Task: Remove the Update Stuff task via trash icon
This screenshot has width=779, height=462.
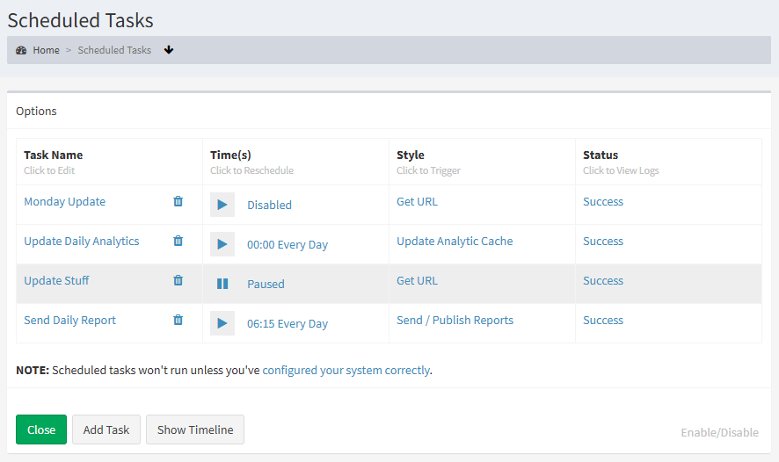Action: [x=178, y=280]
